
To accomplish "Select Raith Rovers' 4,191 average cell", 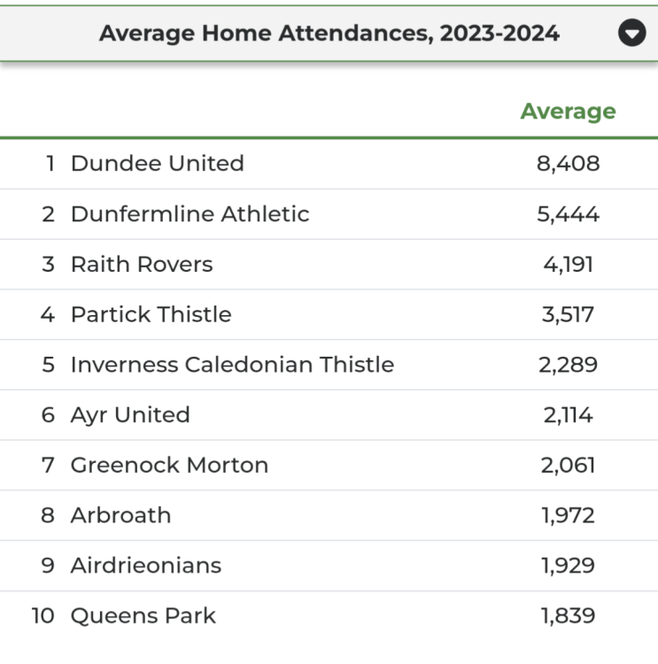I will 568,265.
